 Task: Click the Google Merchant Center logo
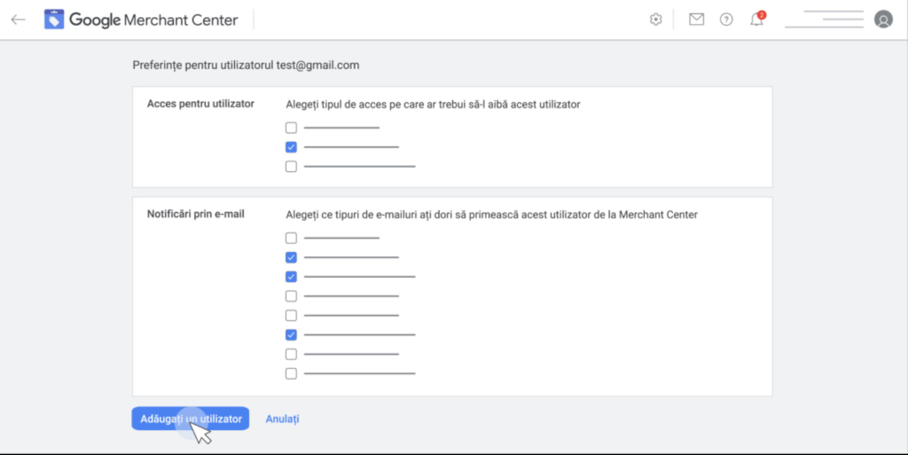(x=141, y=20)
